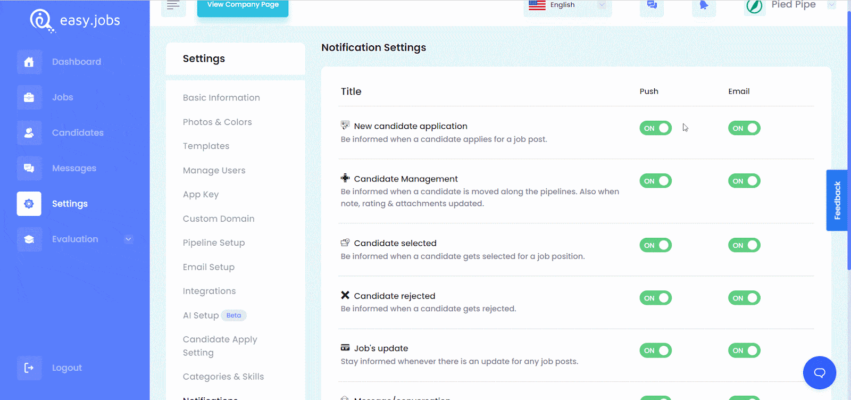Open Categories & Skills settings

tap(223, 377)
